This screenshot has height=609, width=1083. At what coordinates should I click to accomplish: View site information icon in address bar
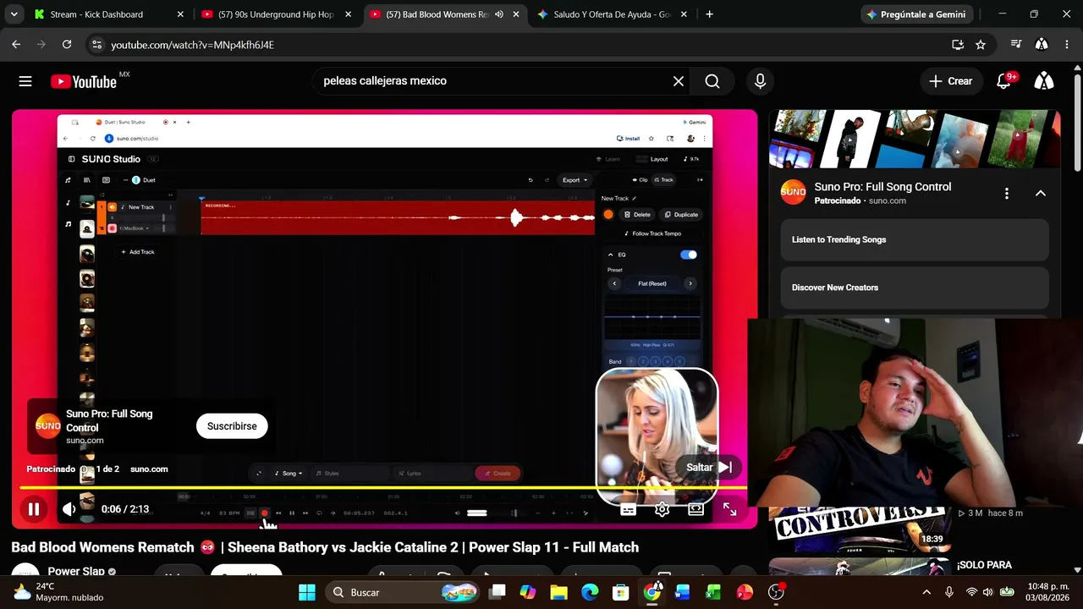(x=96, y=45)
